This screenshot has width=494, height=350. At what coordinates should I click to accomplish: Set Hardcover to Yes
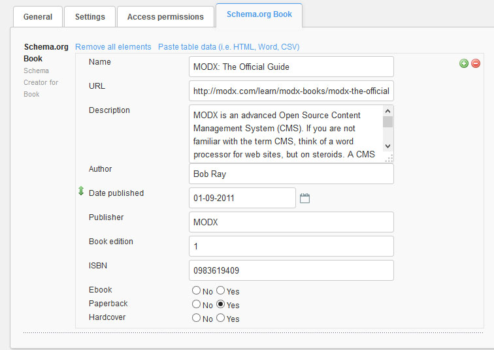[x=221, y=318]
